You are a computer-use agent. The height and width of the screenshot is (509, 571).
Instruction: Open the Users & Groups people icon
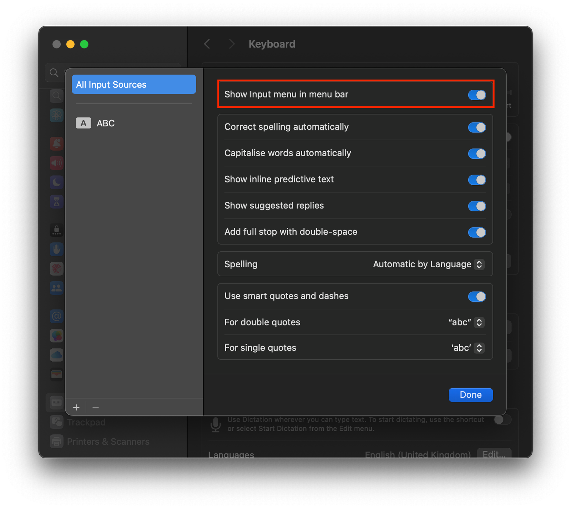point(56,288)
